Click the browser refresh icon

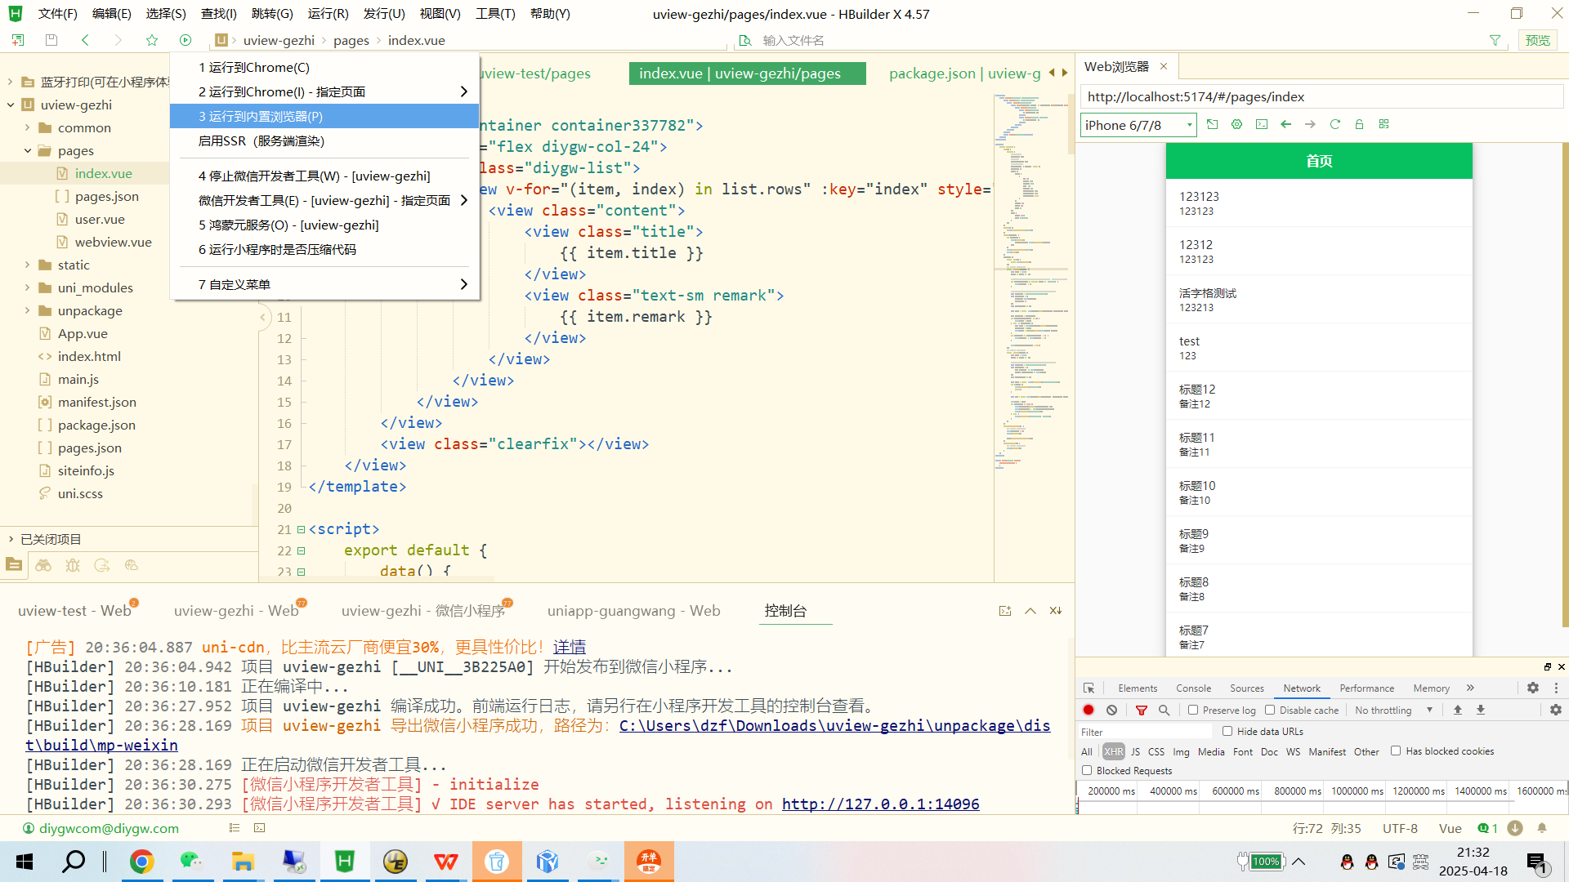1334,124
